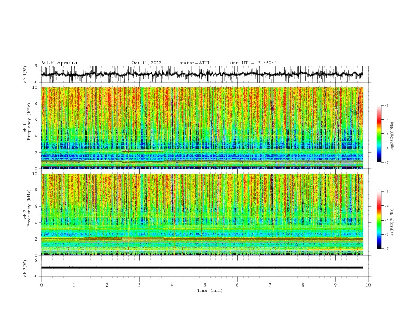This screenshot has height=320, width=415.
Task: Click the log(PSD) label beside ch.1 color scale
Action: 392,136
